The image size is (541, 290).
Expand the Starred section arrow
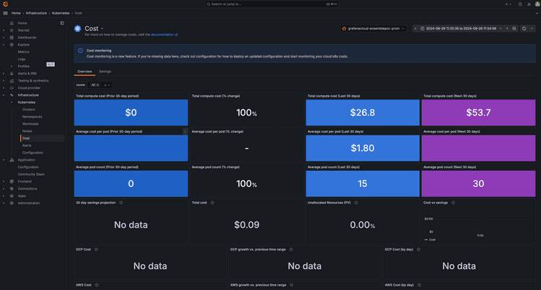point(4,30)
